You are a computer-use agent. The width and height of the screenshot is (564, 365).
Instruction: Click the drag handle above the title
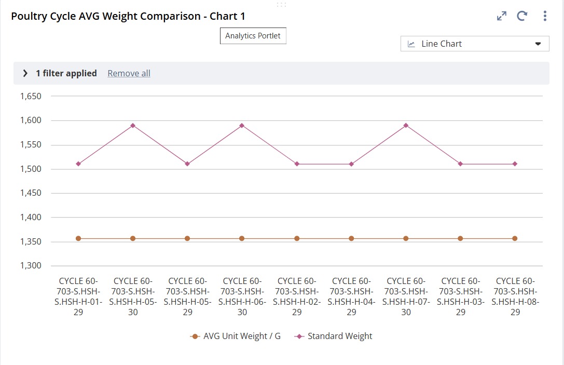(x=281, y=5)
